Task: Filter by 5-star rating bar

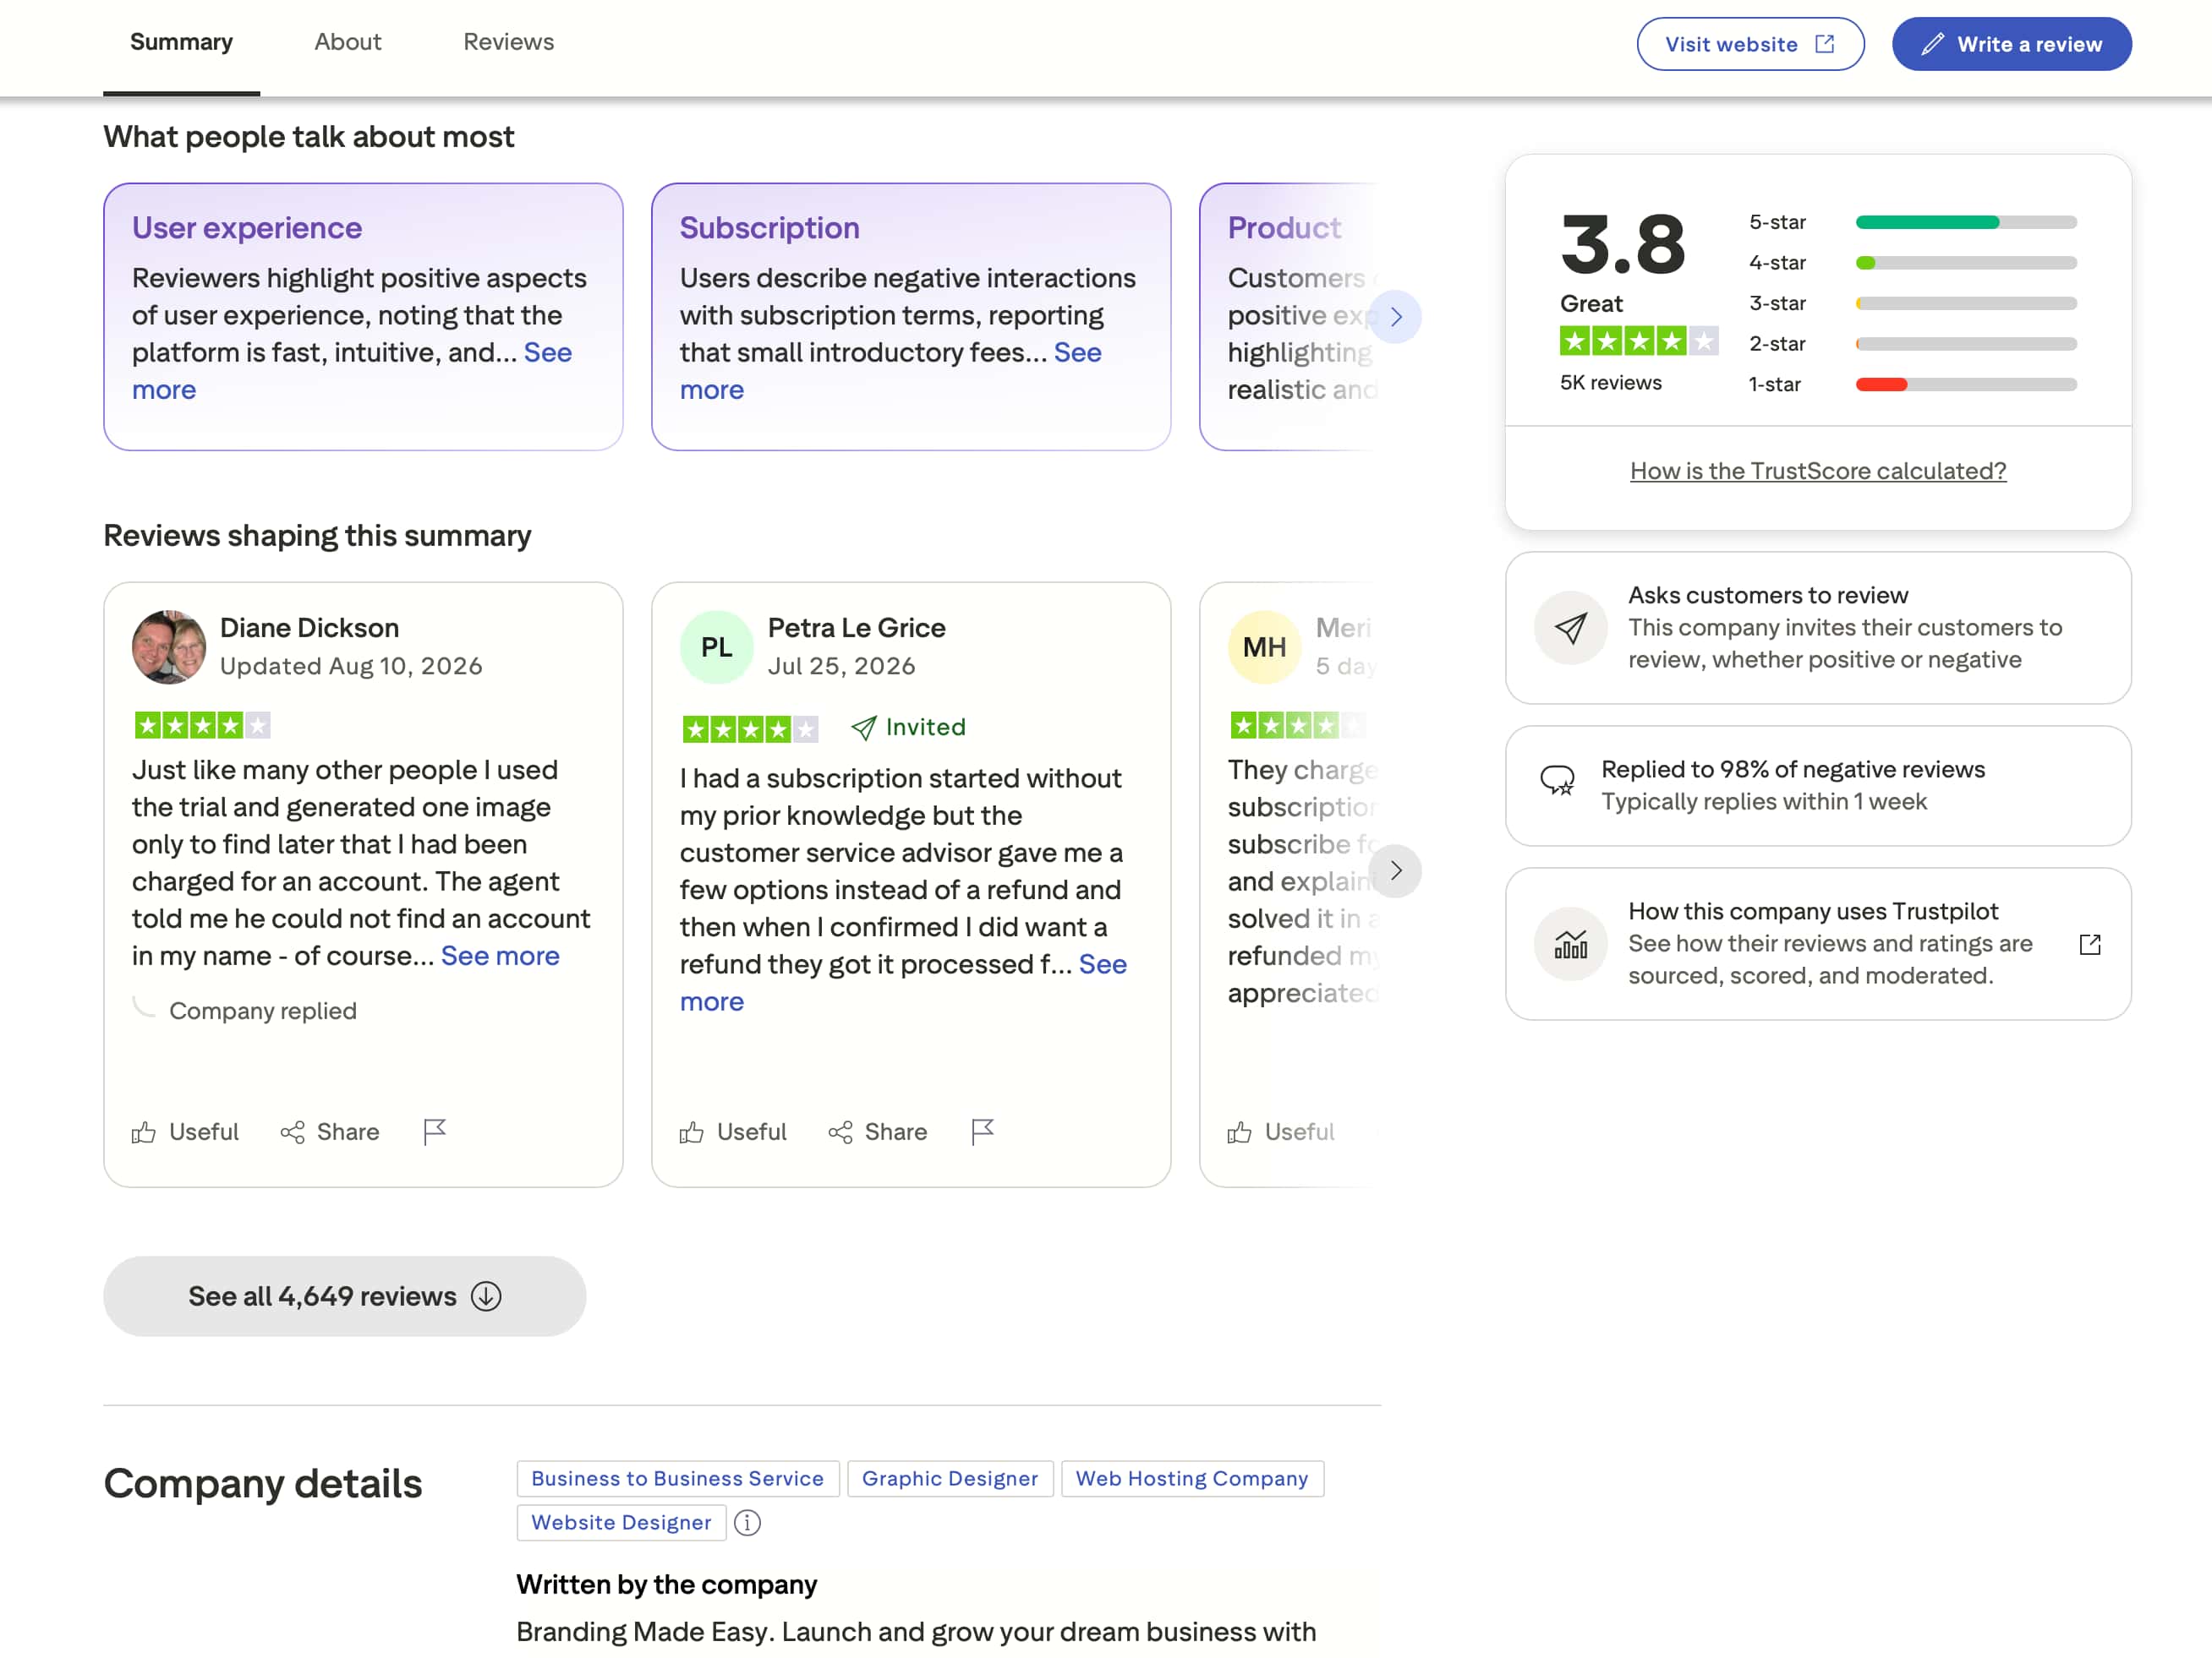Action: [x=1912, y=222]
